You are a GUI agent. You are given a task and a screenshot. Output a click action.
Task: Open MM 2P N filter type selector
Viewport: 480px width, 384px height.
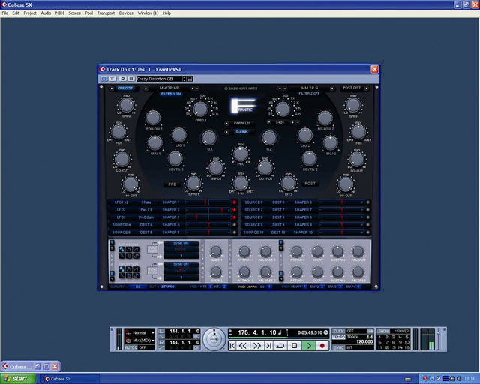(x=310, y=88)
